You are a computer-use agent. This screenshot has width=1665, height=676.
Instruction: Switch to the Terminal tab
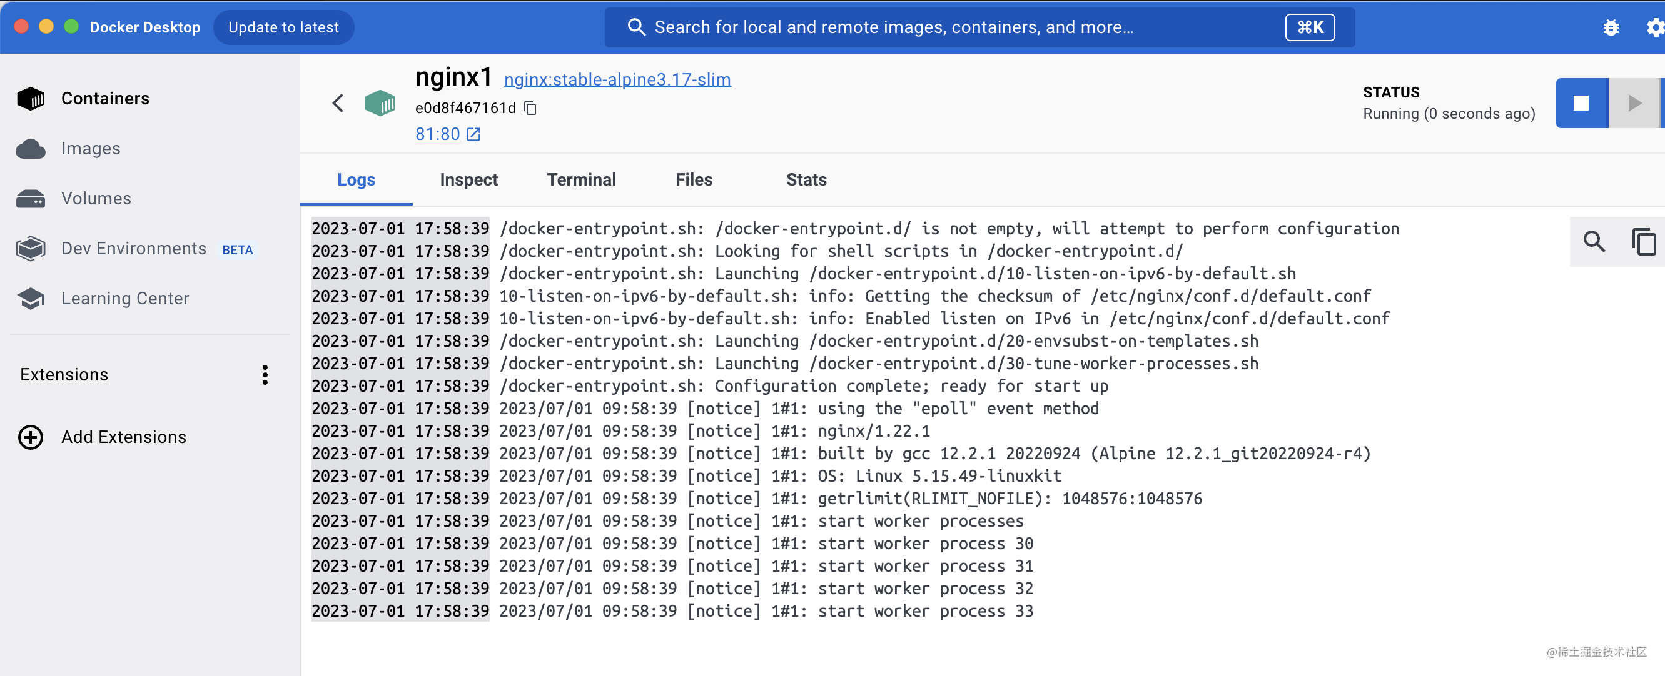tap(581, 179)
